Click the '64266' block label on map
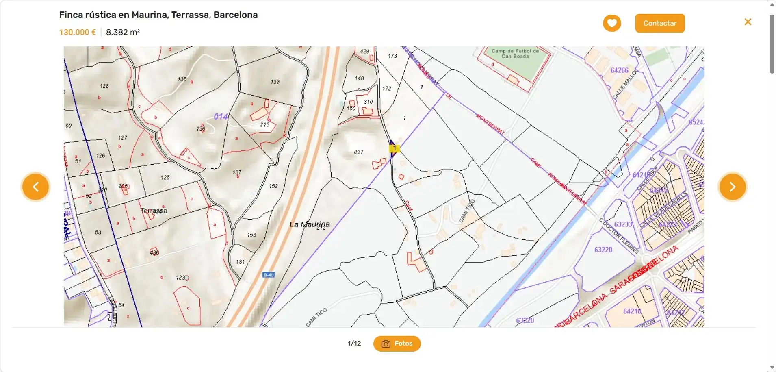Viewport: 776px width, 372px height. point(619,70)
